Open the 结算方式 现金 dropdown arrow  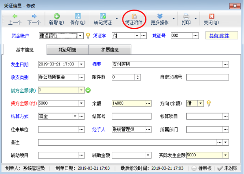click(75, 116)
